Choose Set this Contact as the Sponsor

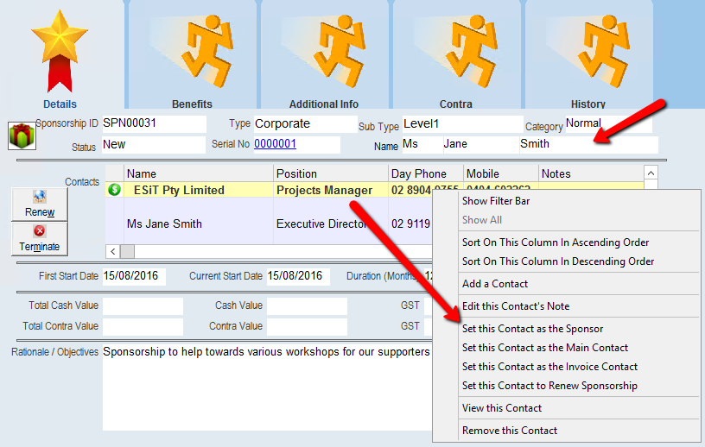coord(532,329)
